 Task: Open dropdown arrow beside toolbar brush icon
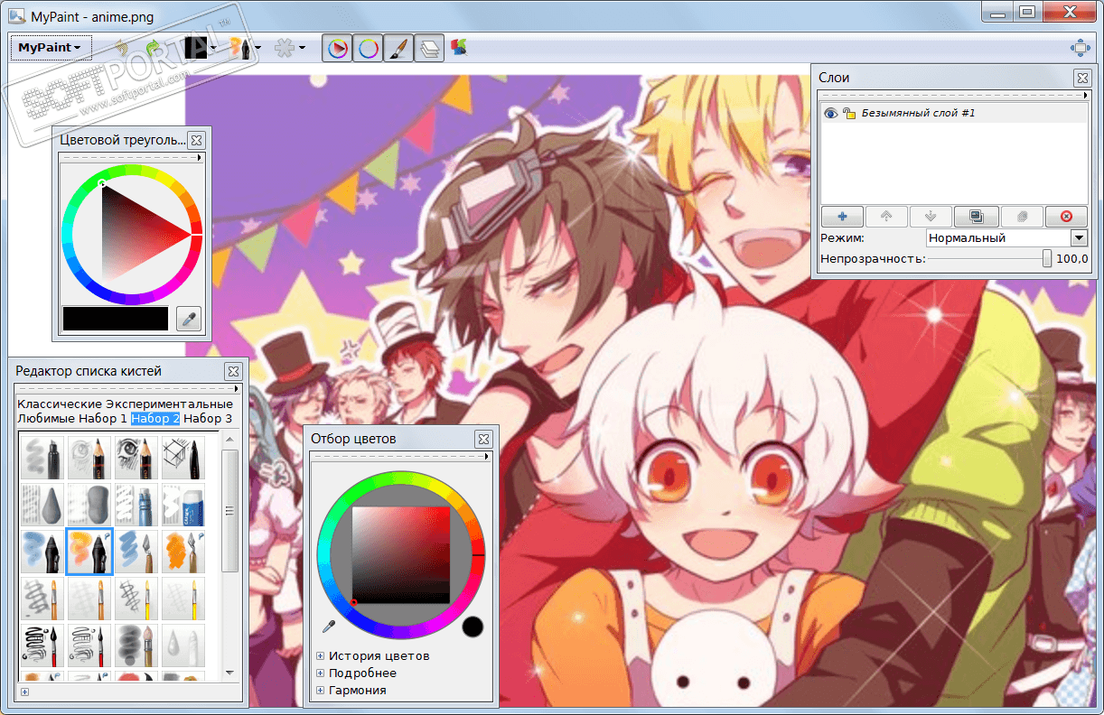tap(257, 48)
